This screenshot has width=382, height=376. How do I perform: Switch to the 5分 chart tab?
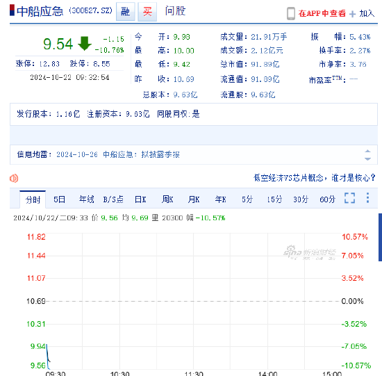click(247, 199)
